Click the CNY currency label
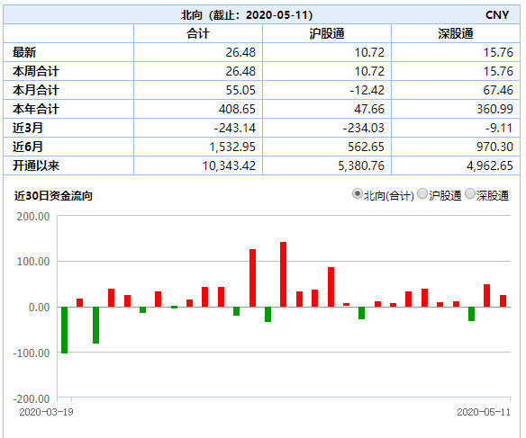The width and height of the screenshot is (526, 438). (x=497, y=14)
